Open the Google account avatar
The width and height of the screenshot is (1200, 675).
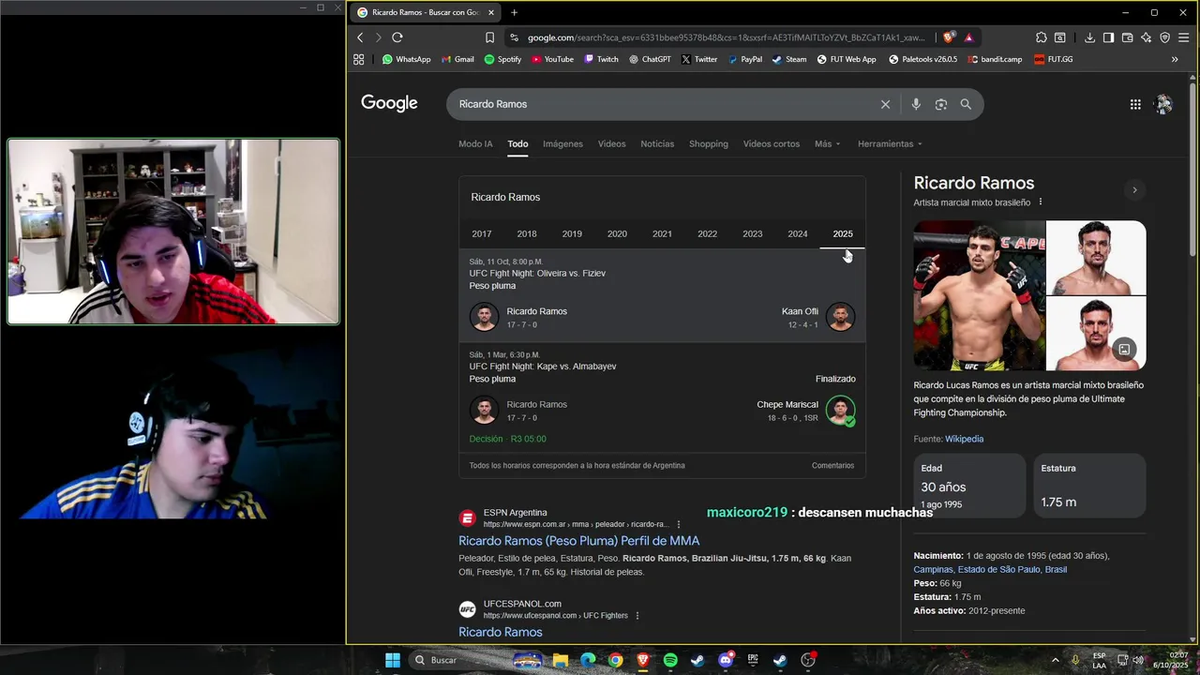(x=1163, y=104)
